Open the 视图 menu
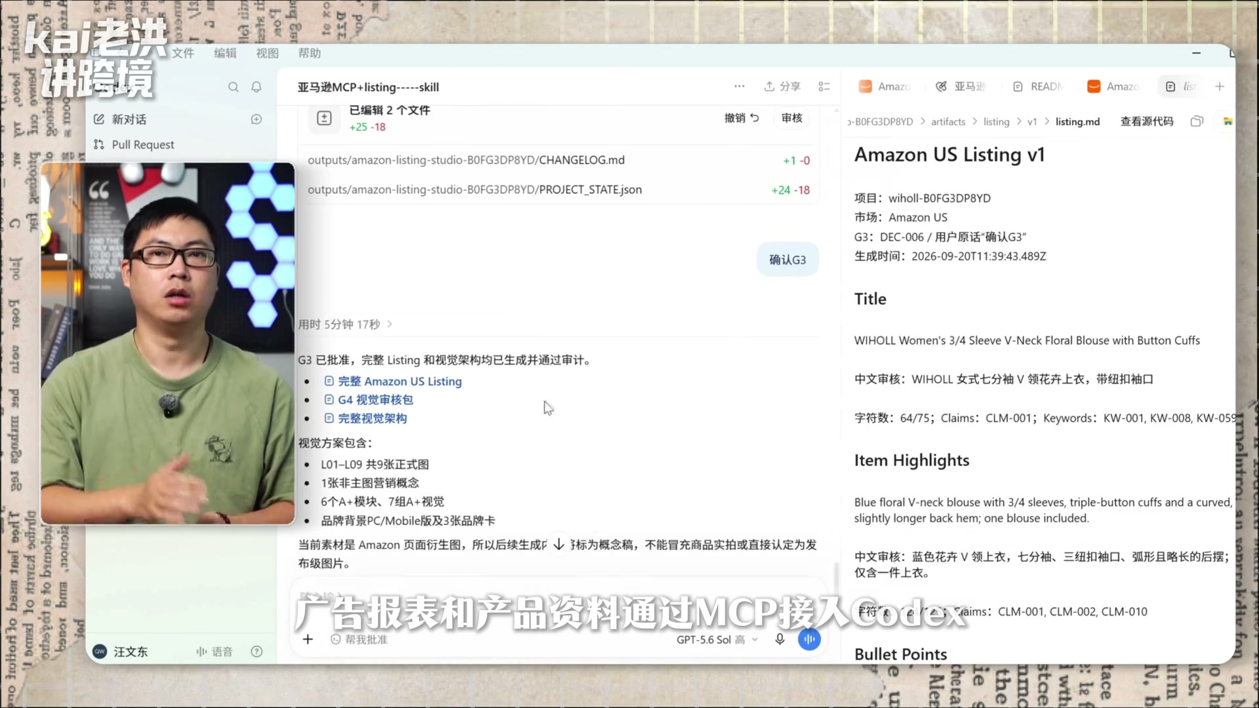Image resolution: width=1259 pixels, height=708 pixels. pos(267,53)
